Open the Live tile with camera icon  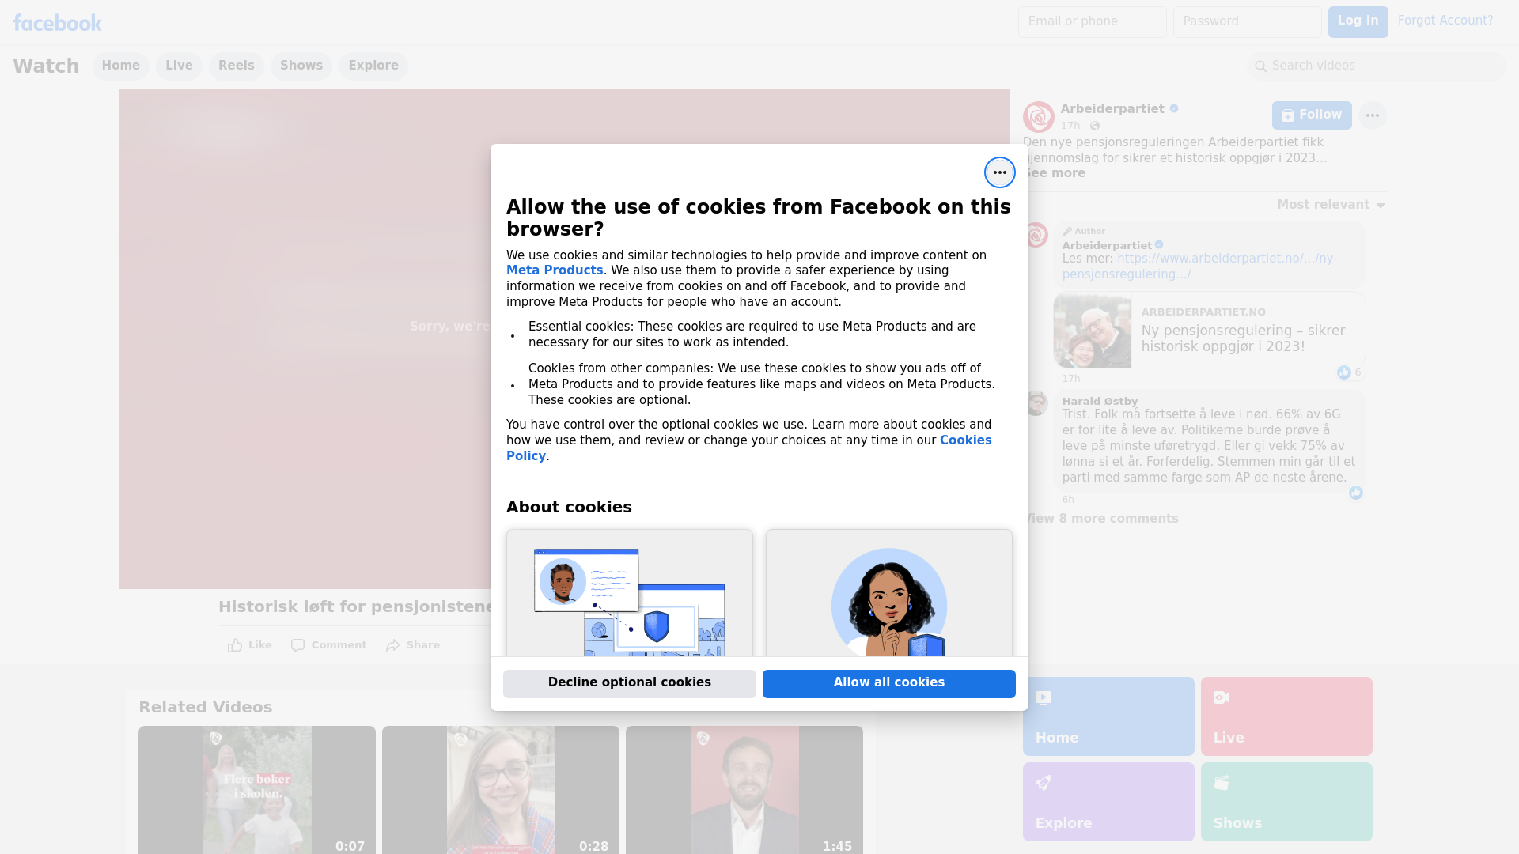coord(1286,716)
